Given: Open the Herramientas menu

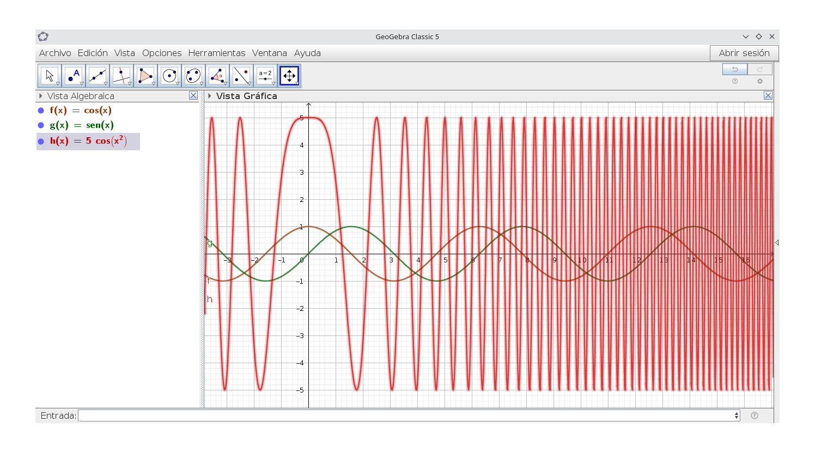Looking at the screenshot, I should (217, 53).
